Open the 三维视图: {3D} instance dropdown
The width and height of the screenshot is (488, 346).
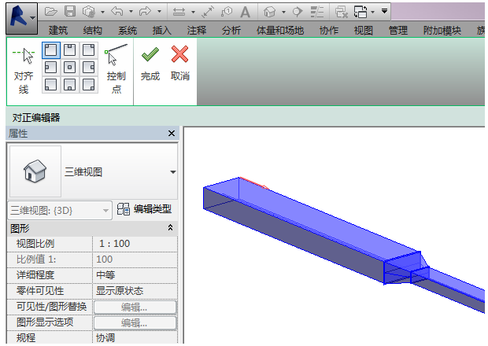pos(61,209)
